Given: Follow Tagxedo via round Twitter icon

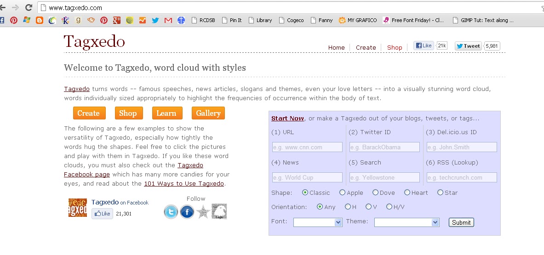Looking at the screenshot, I should click(x=171, y=212).
